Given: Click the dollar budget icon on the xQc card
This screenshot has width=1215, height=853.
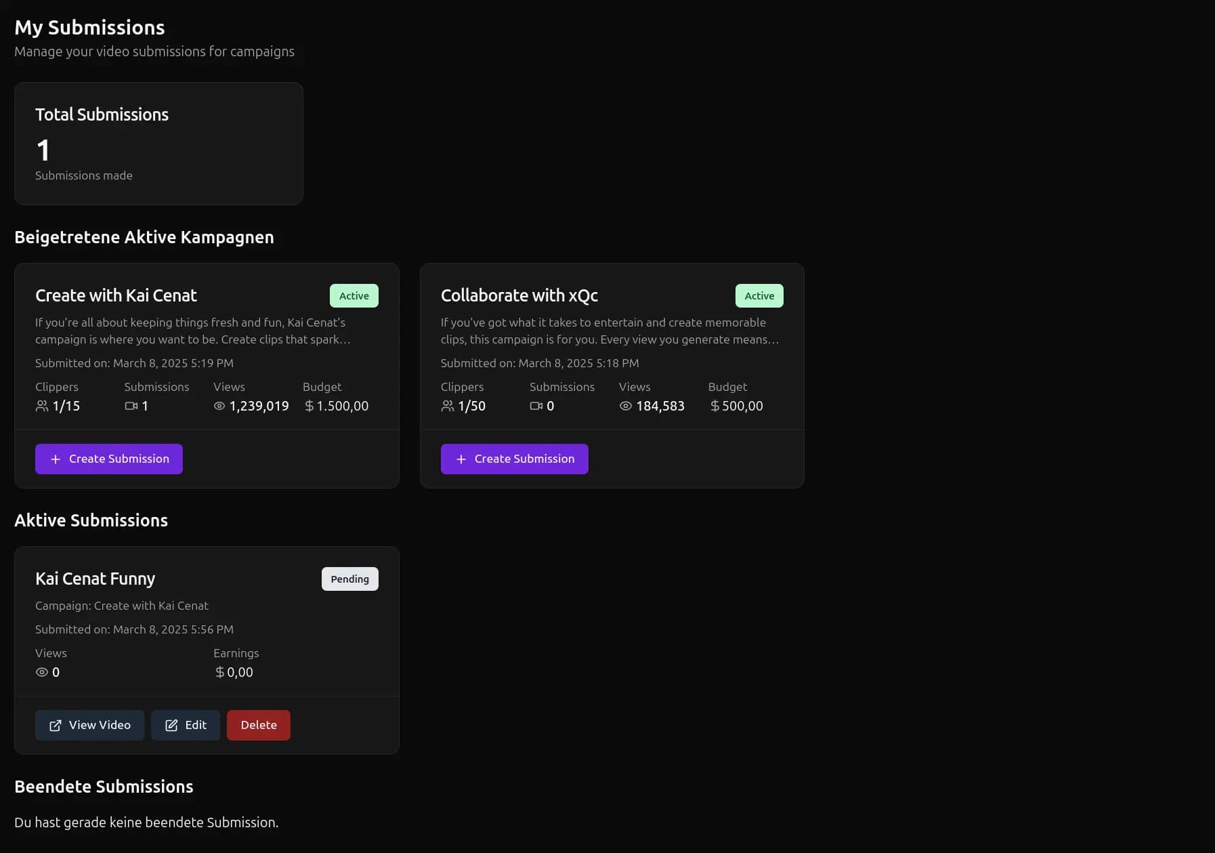Looking at the screenshot, I should [x=713, y=405].
